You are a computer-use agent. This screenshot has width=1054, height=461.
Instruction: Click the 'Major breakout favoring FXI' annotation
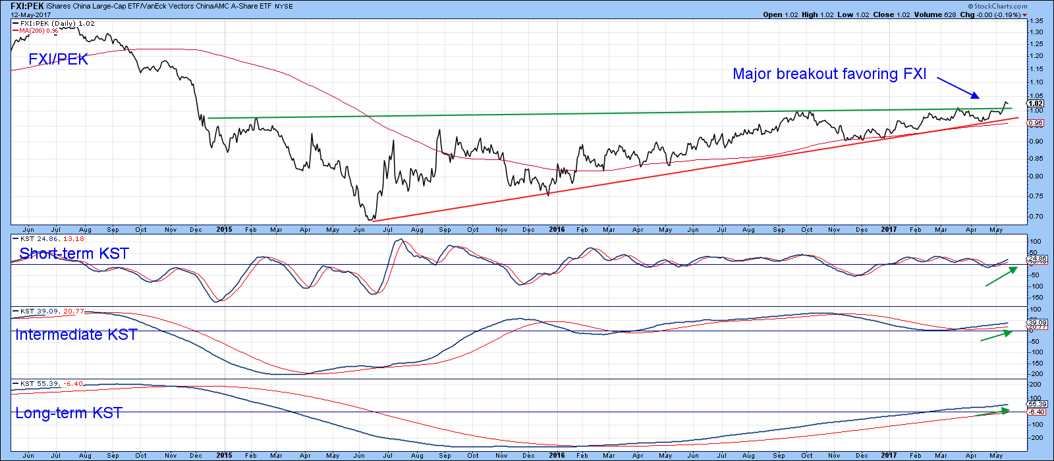829,74
